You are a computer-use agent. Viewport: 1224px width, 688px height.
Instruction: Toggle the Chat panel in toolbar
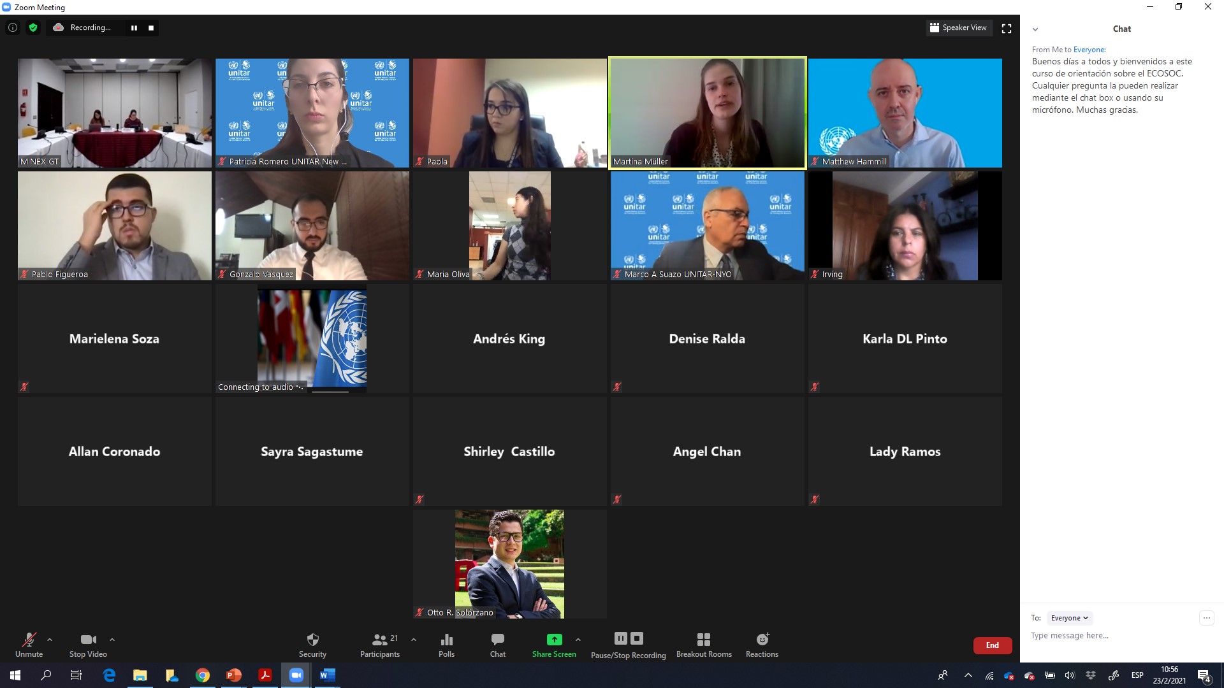click(497, 640)
